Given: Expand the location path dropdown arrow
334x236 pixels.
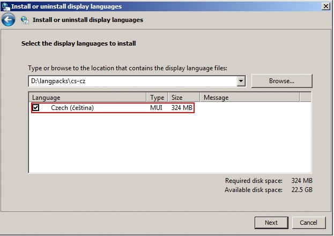Looking at the screenshot, I should (x=241, y=81).
